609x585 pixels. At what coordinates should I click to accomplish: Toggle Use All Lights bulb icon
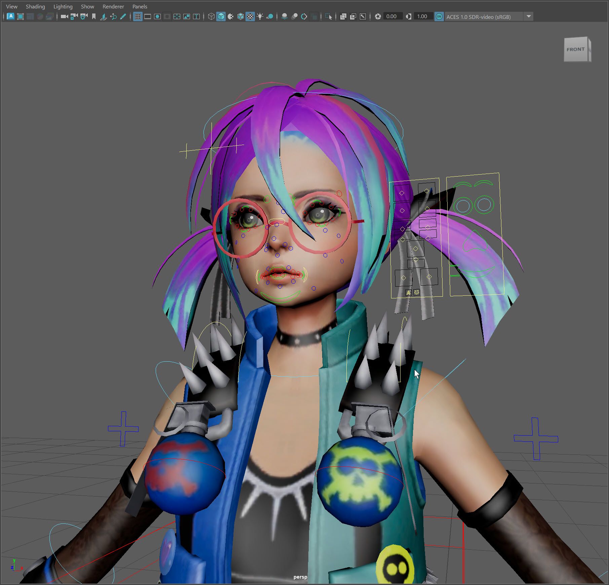click(x=260, y=16)
